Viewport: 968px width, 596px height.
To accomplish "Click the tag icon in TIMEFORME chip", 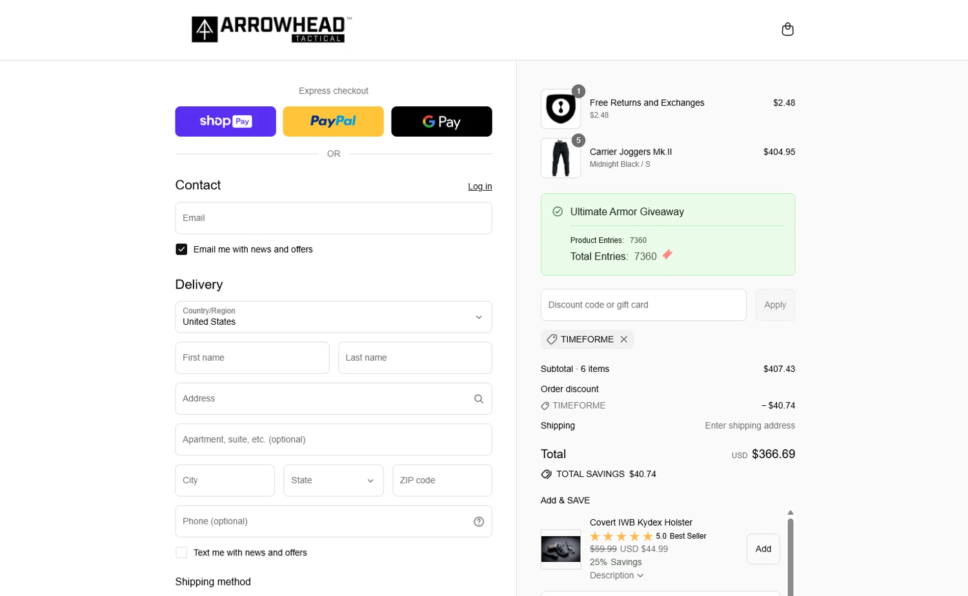I will pos(552,340).
